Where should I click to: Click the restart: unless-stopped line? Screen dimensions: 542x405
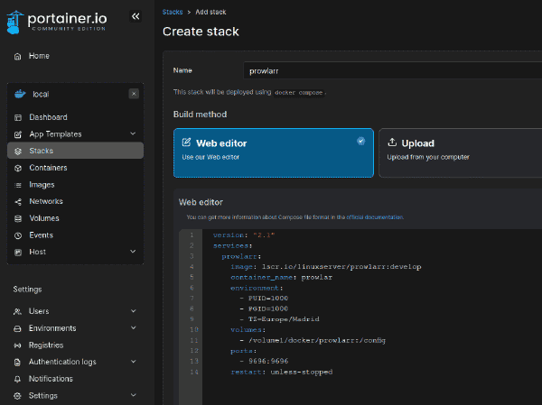coord(281,372)
